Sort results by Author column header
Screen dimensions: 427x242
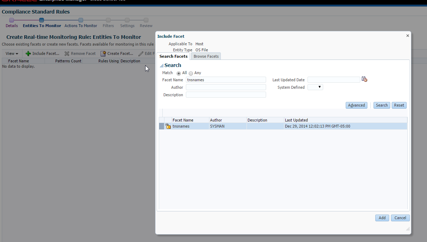coord(228,120)
